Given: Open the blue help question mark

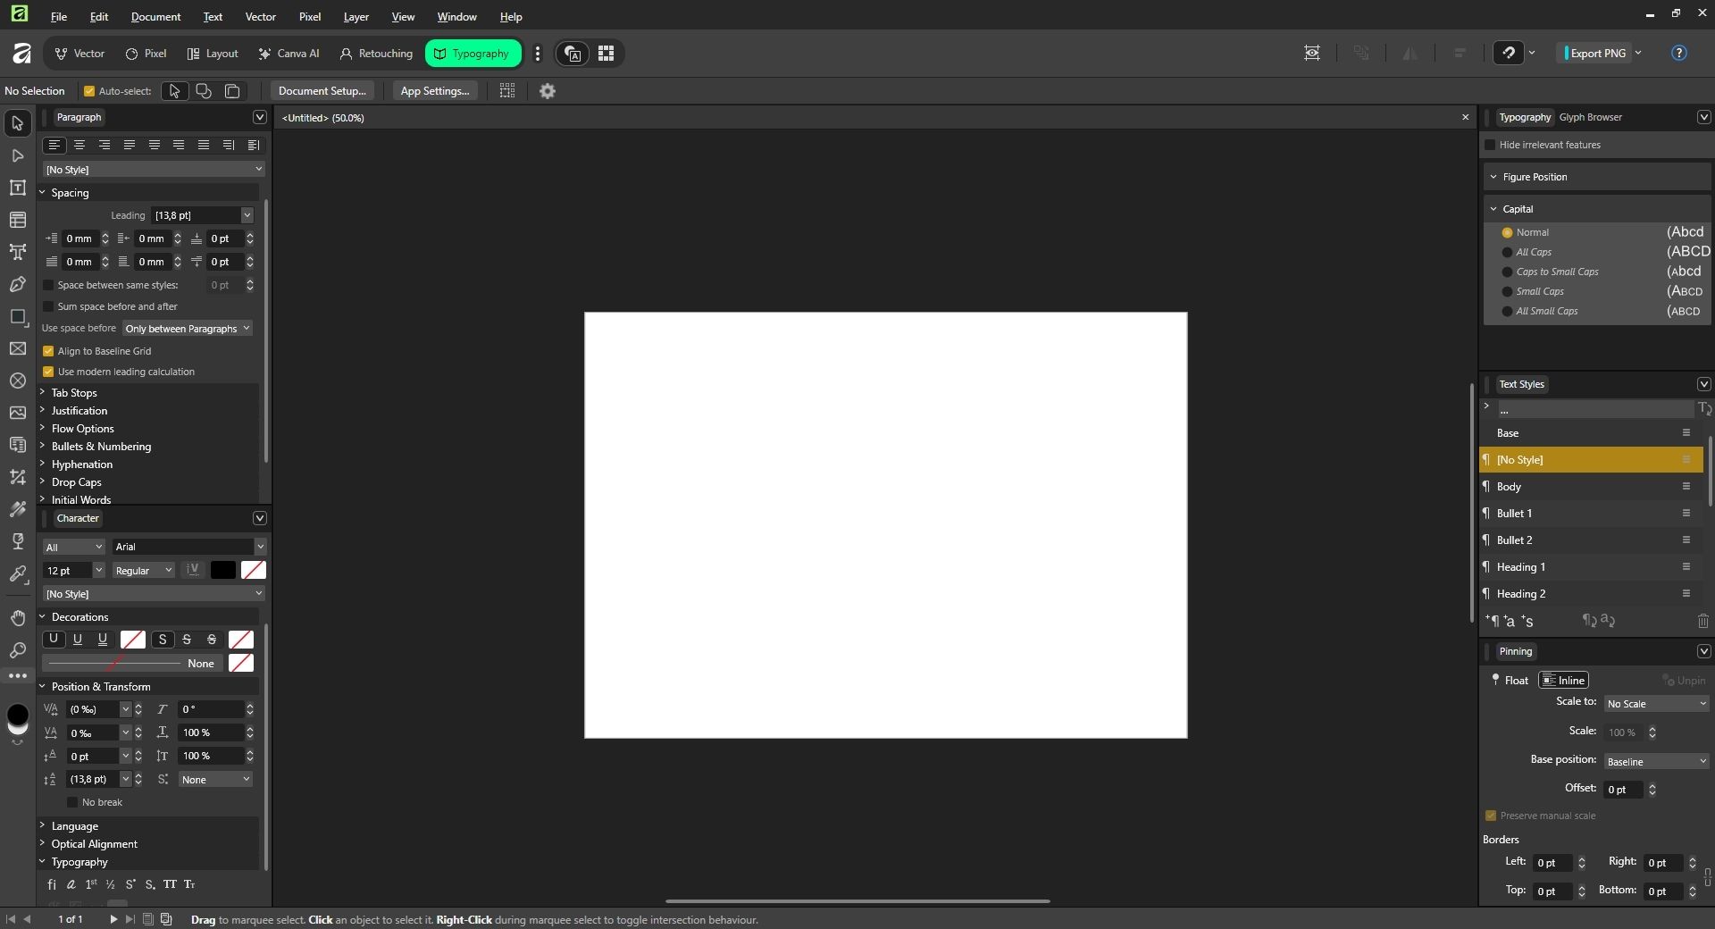Looking at the screenshot, I should pyautogui.click(x=1678, y=54).
